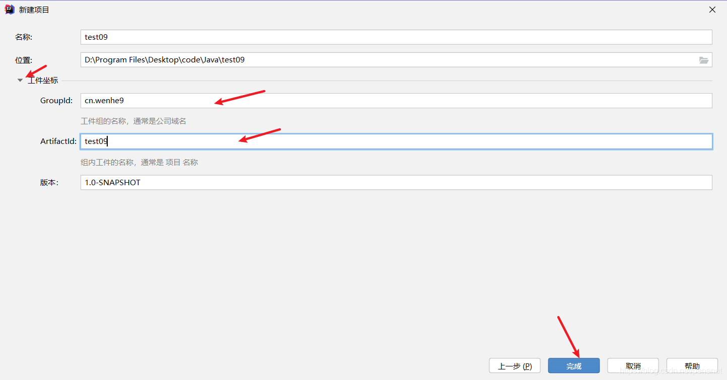
Task: Click the 版本: label
Action: (49, 183)
